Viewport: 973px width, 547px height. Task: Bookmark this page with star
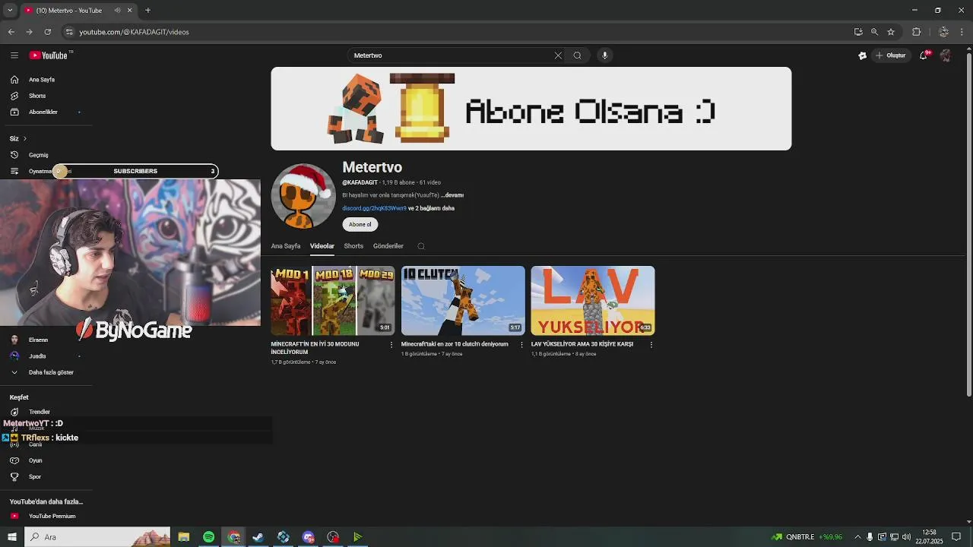tap(891, 32)
